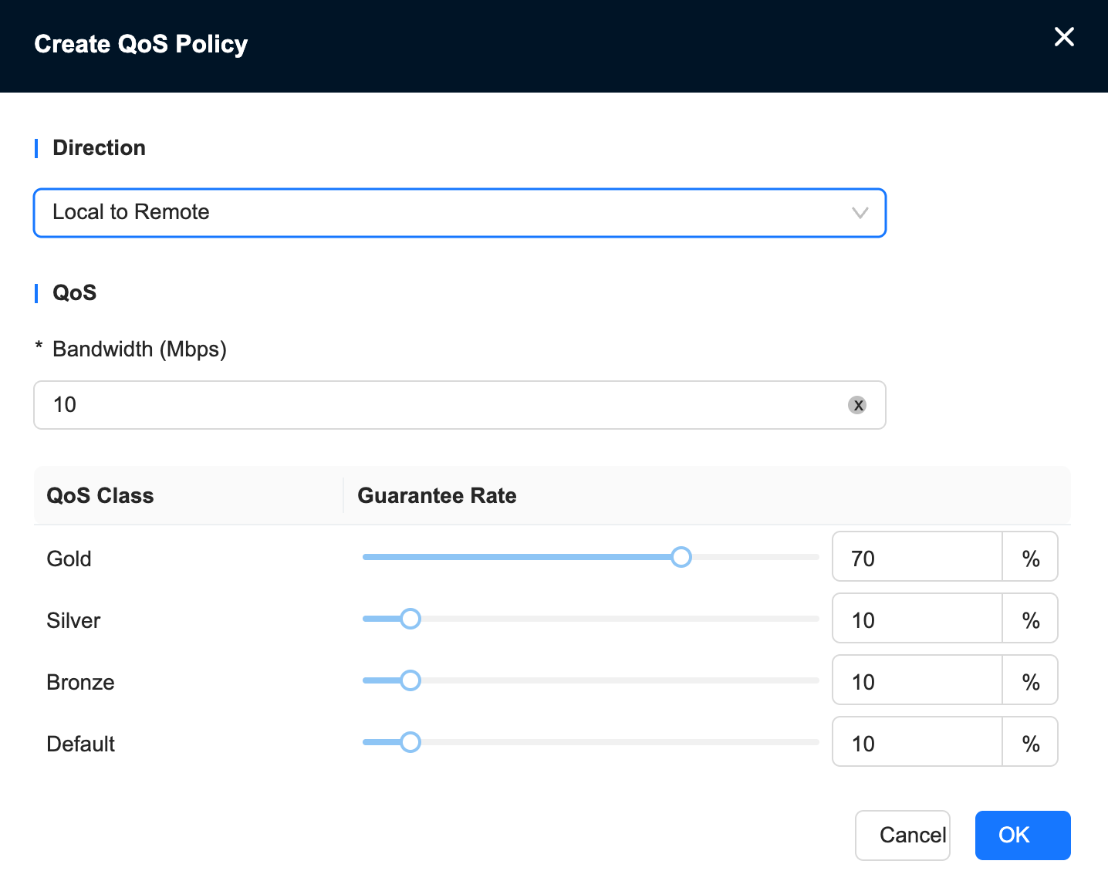1108x881 pixels.
Task: Click the Bandwidth (Mbps) label
Action: pos(139,349)
